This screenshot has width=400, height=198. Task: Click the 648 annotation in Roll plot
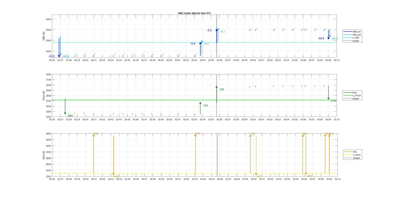coord(198,133)
